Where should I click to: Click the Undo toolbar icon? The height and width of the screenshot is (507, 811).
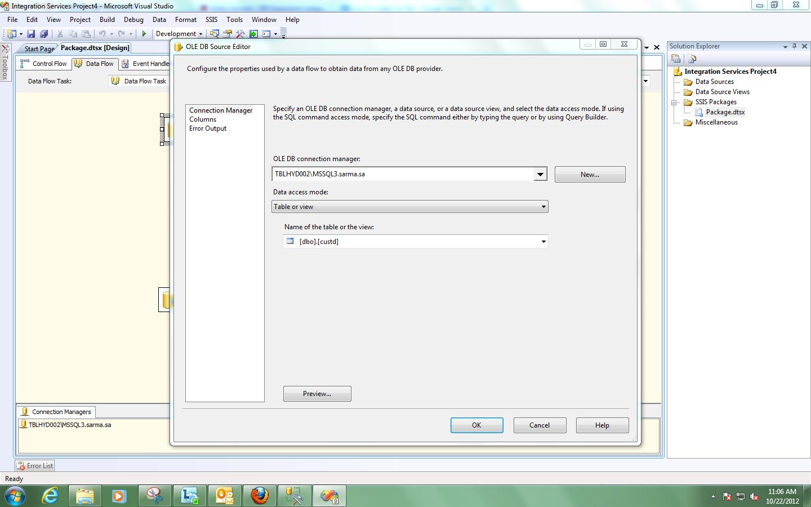click(103, 34)
